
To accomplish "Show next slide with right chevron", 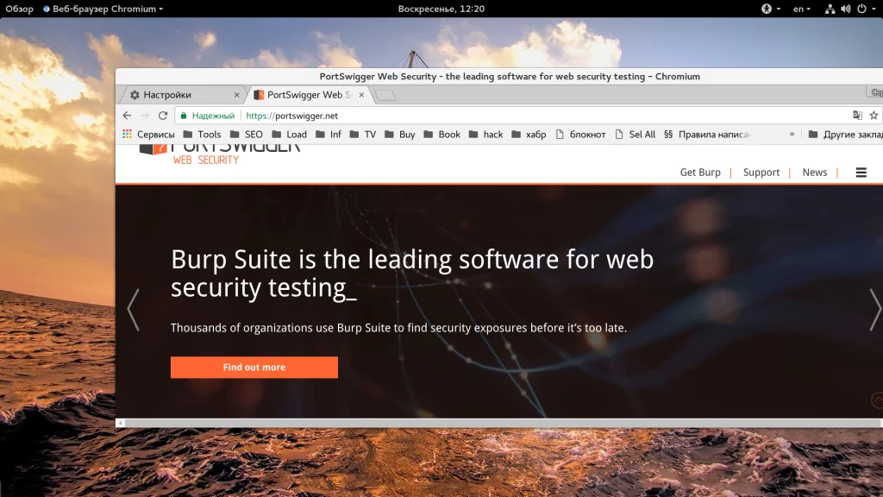I will 874,310.
